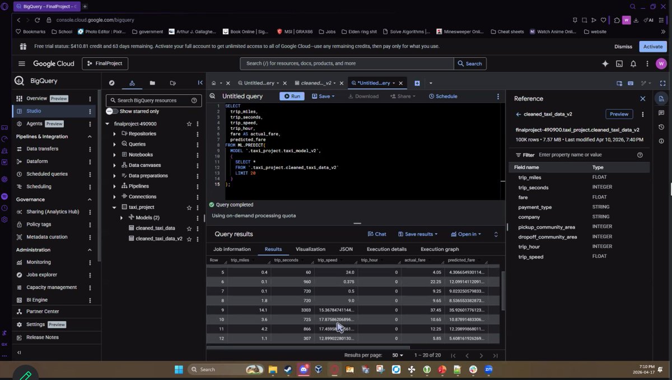Expand query results panel with arrows icon
672x380 pixels.
tap(496, 234)
